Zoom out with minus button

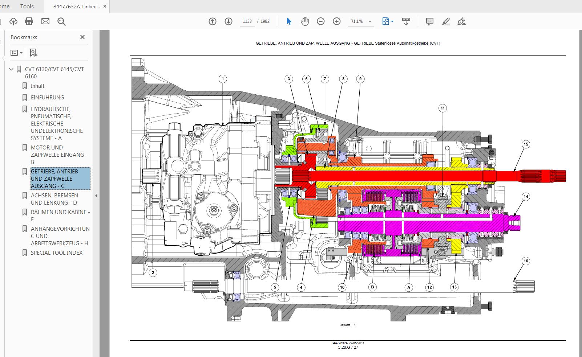[x=321, y=22]
